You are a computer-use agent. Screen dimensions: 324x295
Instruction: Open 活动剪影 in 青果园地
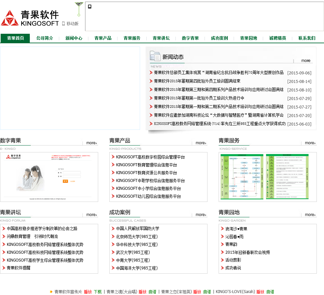point(233,260)
